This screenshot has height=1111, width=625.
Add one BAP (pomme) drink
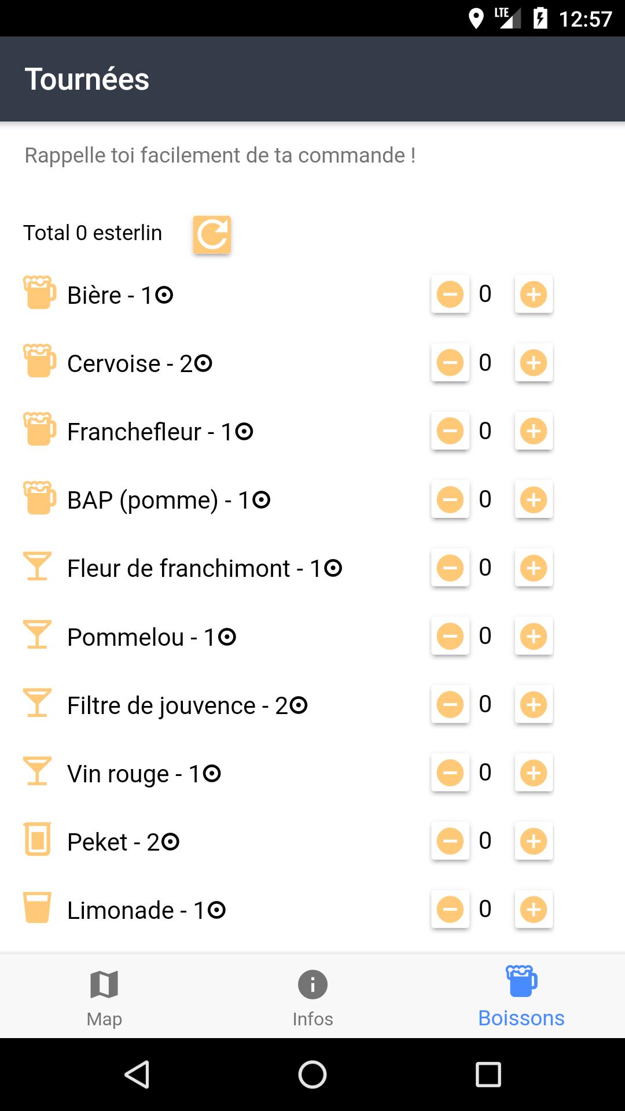[534, 499]
